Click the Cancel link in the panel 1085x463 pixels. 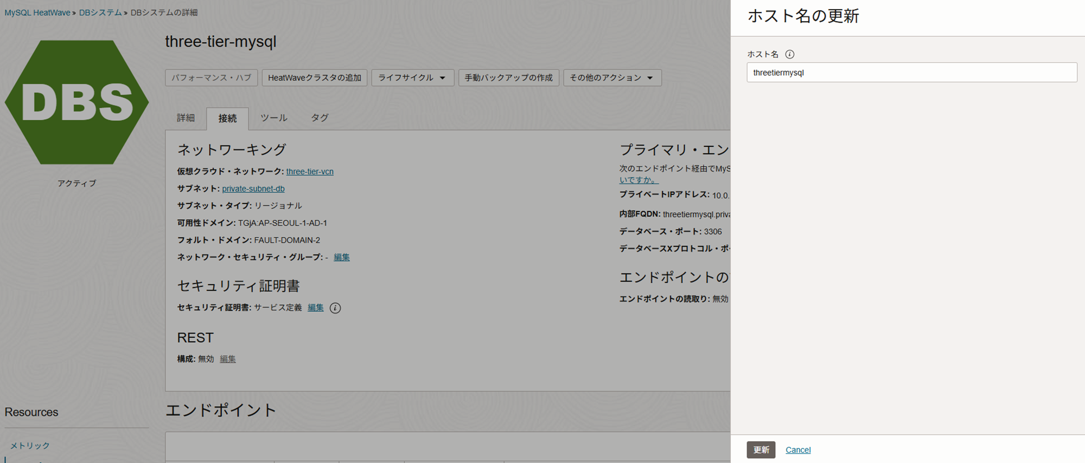tap(798, 450)
